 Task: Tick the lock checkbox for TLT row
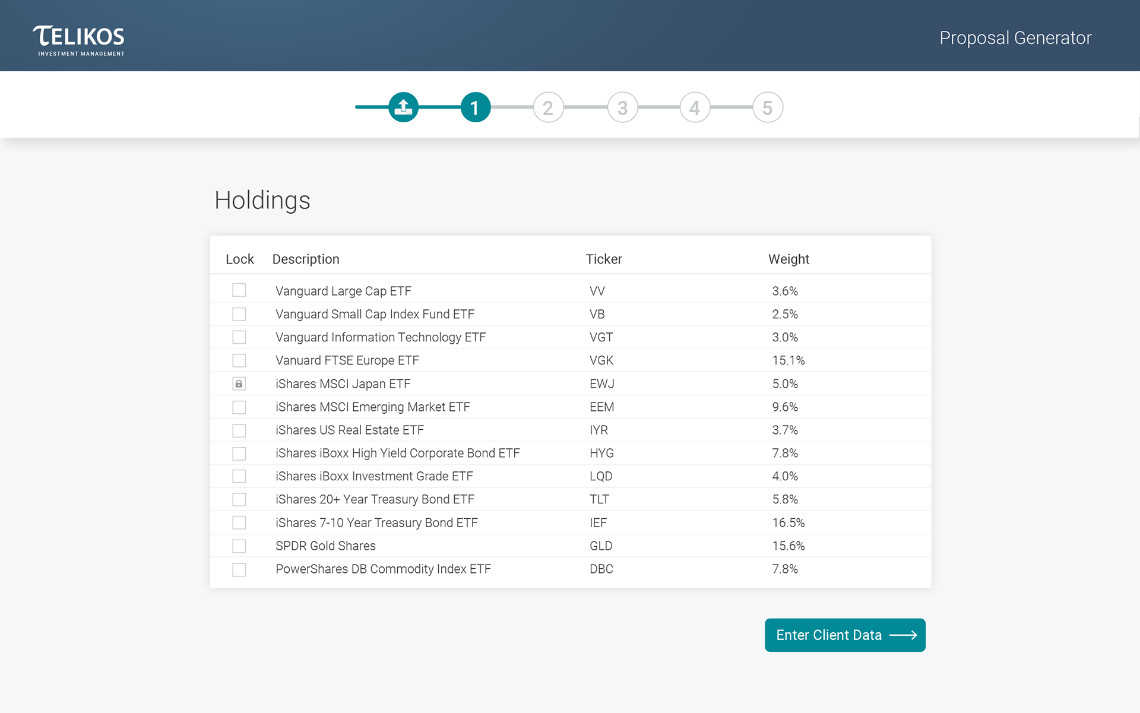coord(239,499)
